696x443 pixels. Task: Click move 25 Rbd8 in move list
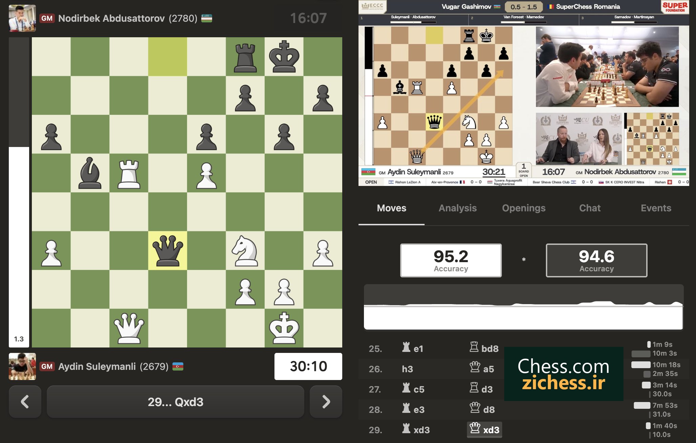tap(484, 348)
